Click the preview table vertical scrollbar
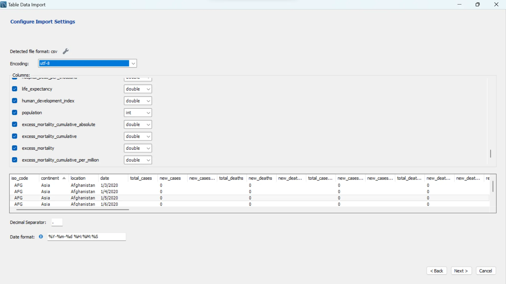506x284 pixels. (x=493, y=186)
